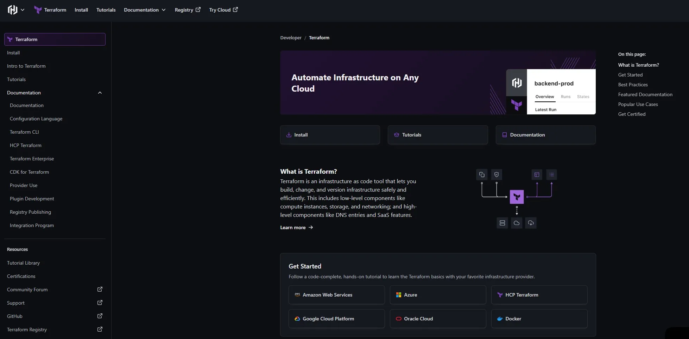The height and width of the screenshot is (339, 689).
Task: Click the Tutorials card button
Action: 438,135
